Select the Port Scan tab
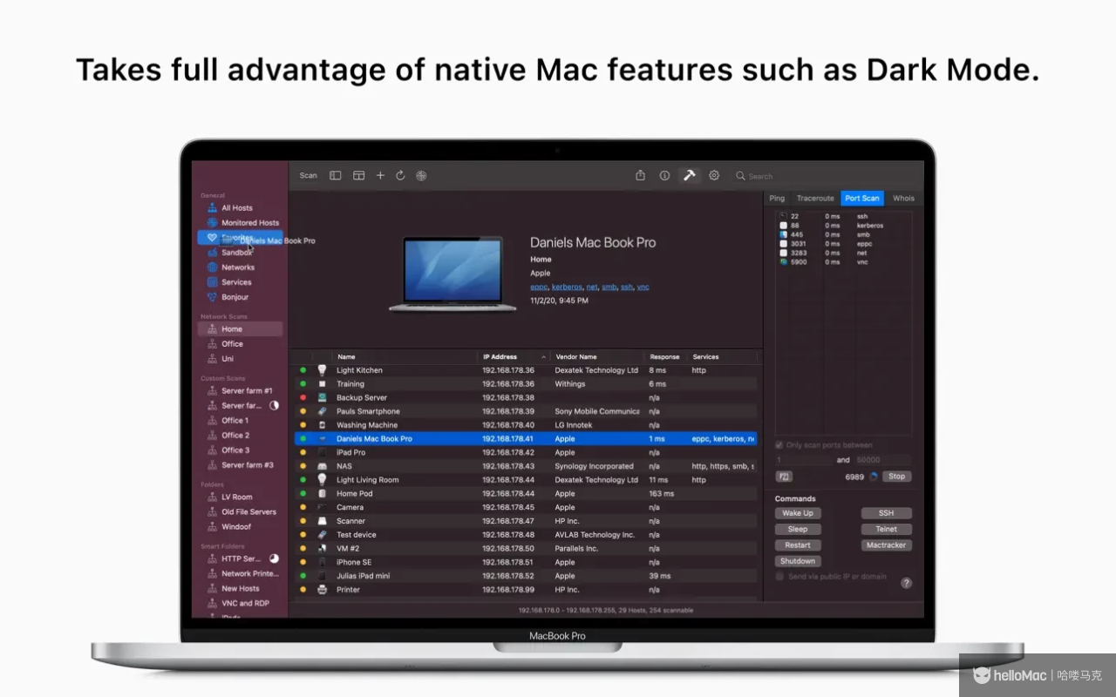The width and height of the screenshot is (1116, 697). point(862,199)
